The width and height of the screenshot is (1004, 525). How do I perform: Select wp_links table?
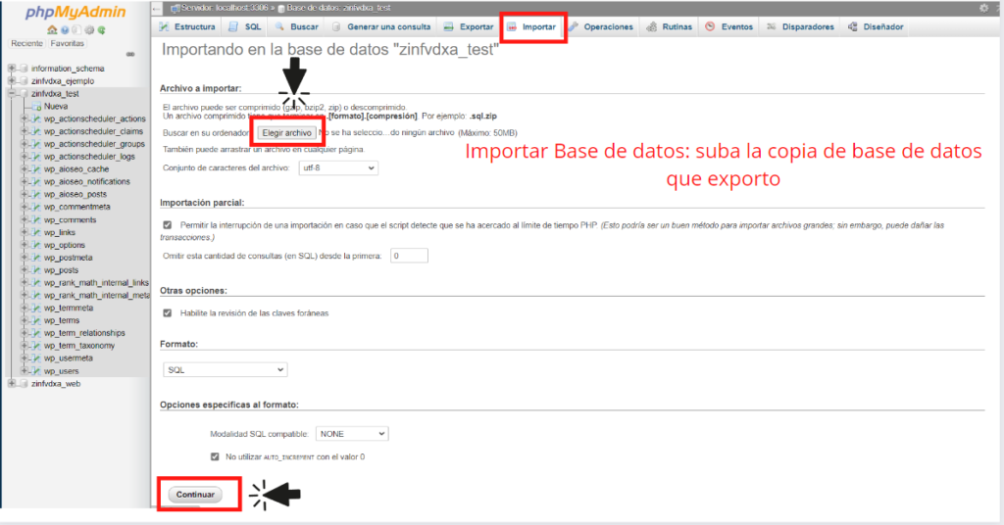[60, 233]
